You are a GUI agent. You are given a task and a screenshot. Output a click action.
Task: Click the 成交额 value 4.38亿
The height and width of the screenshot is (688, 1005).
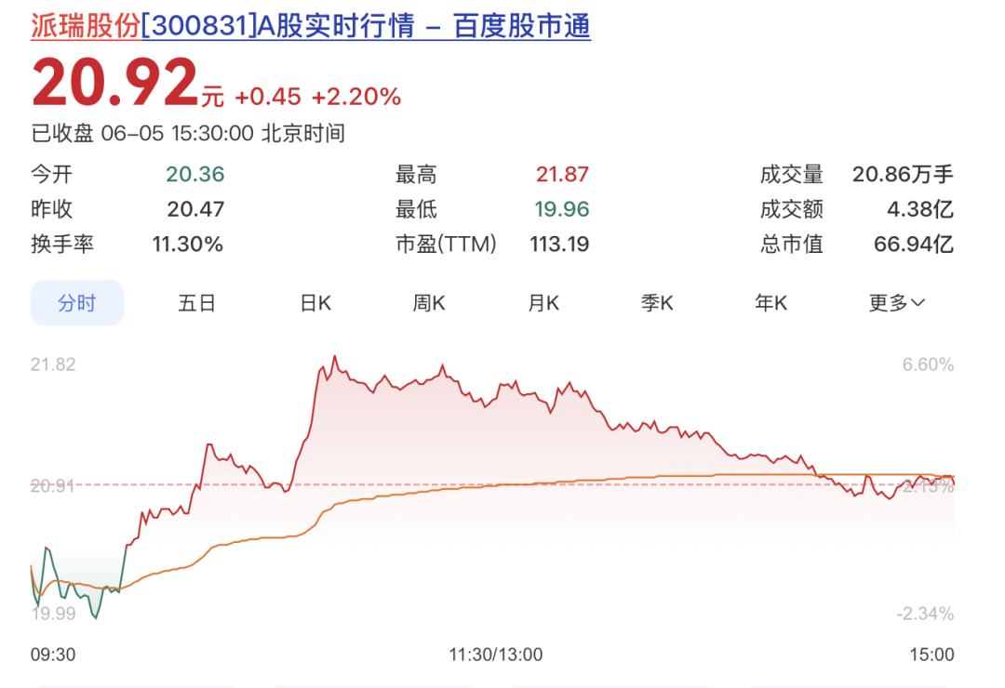point(919,209)
